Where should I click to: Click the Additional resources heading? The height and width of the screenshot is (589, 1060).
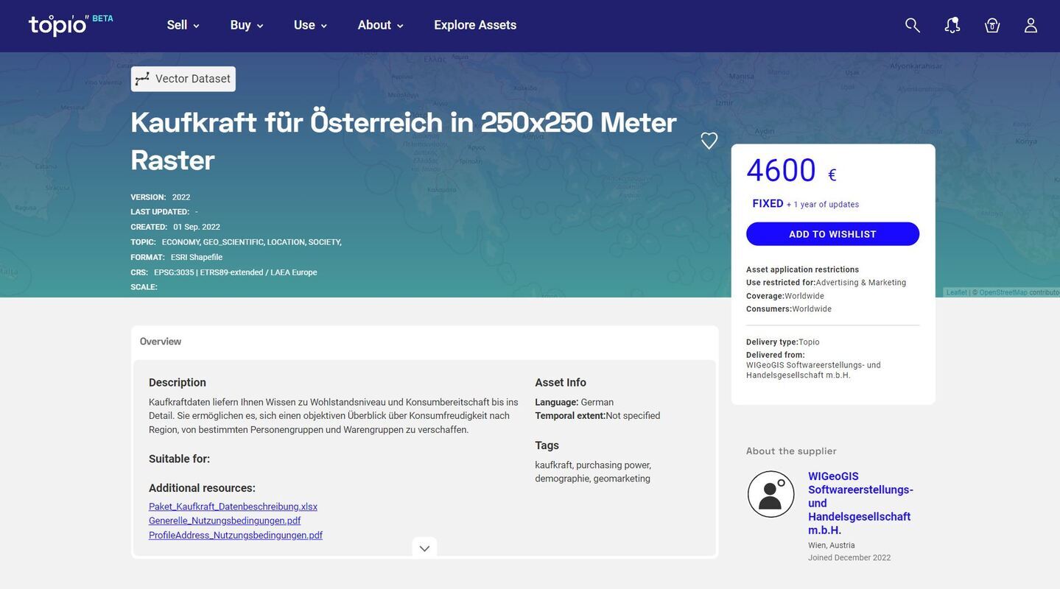pyautogui.click(x=202, y=488)
